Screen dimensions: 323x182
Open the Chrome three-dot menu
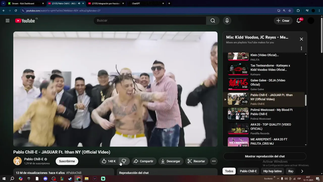point(319,11)
